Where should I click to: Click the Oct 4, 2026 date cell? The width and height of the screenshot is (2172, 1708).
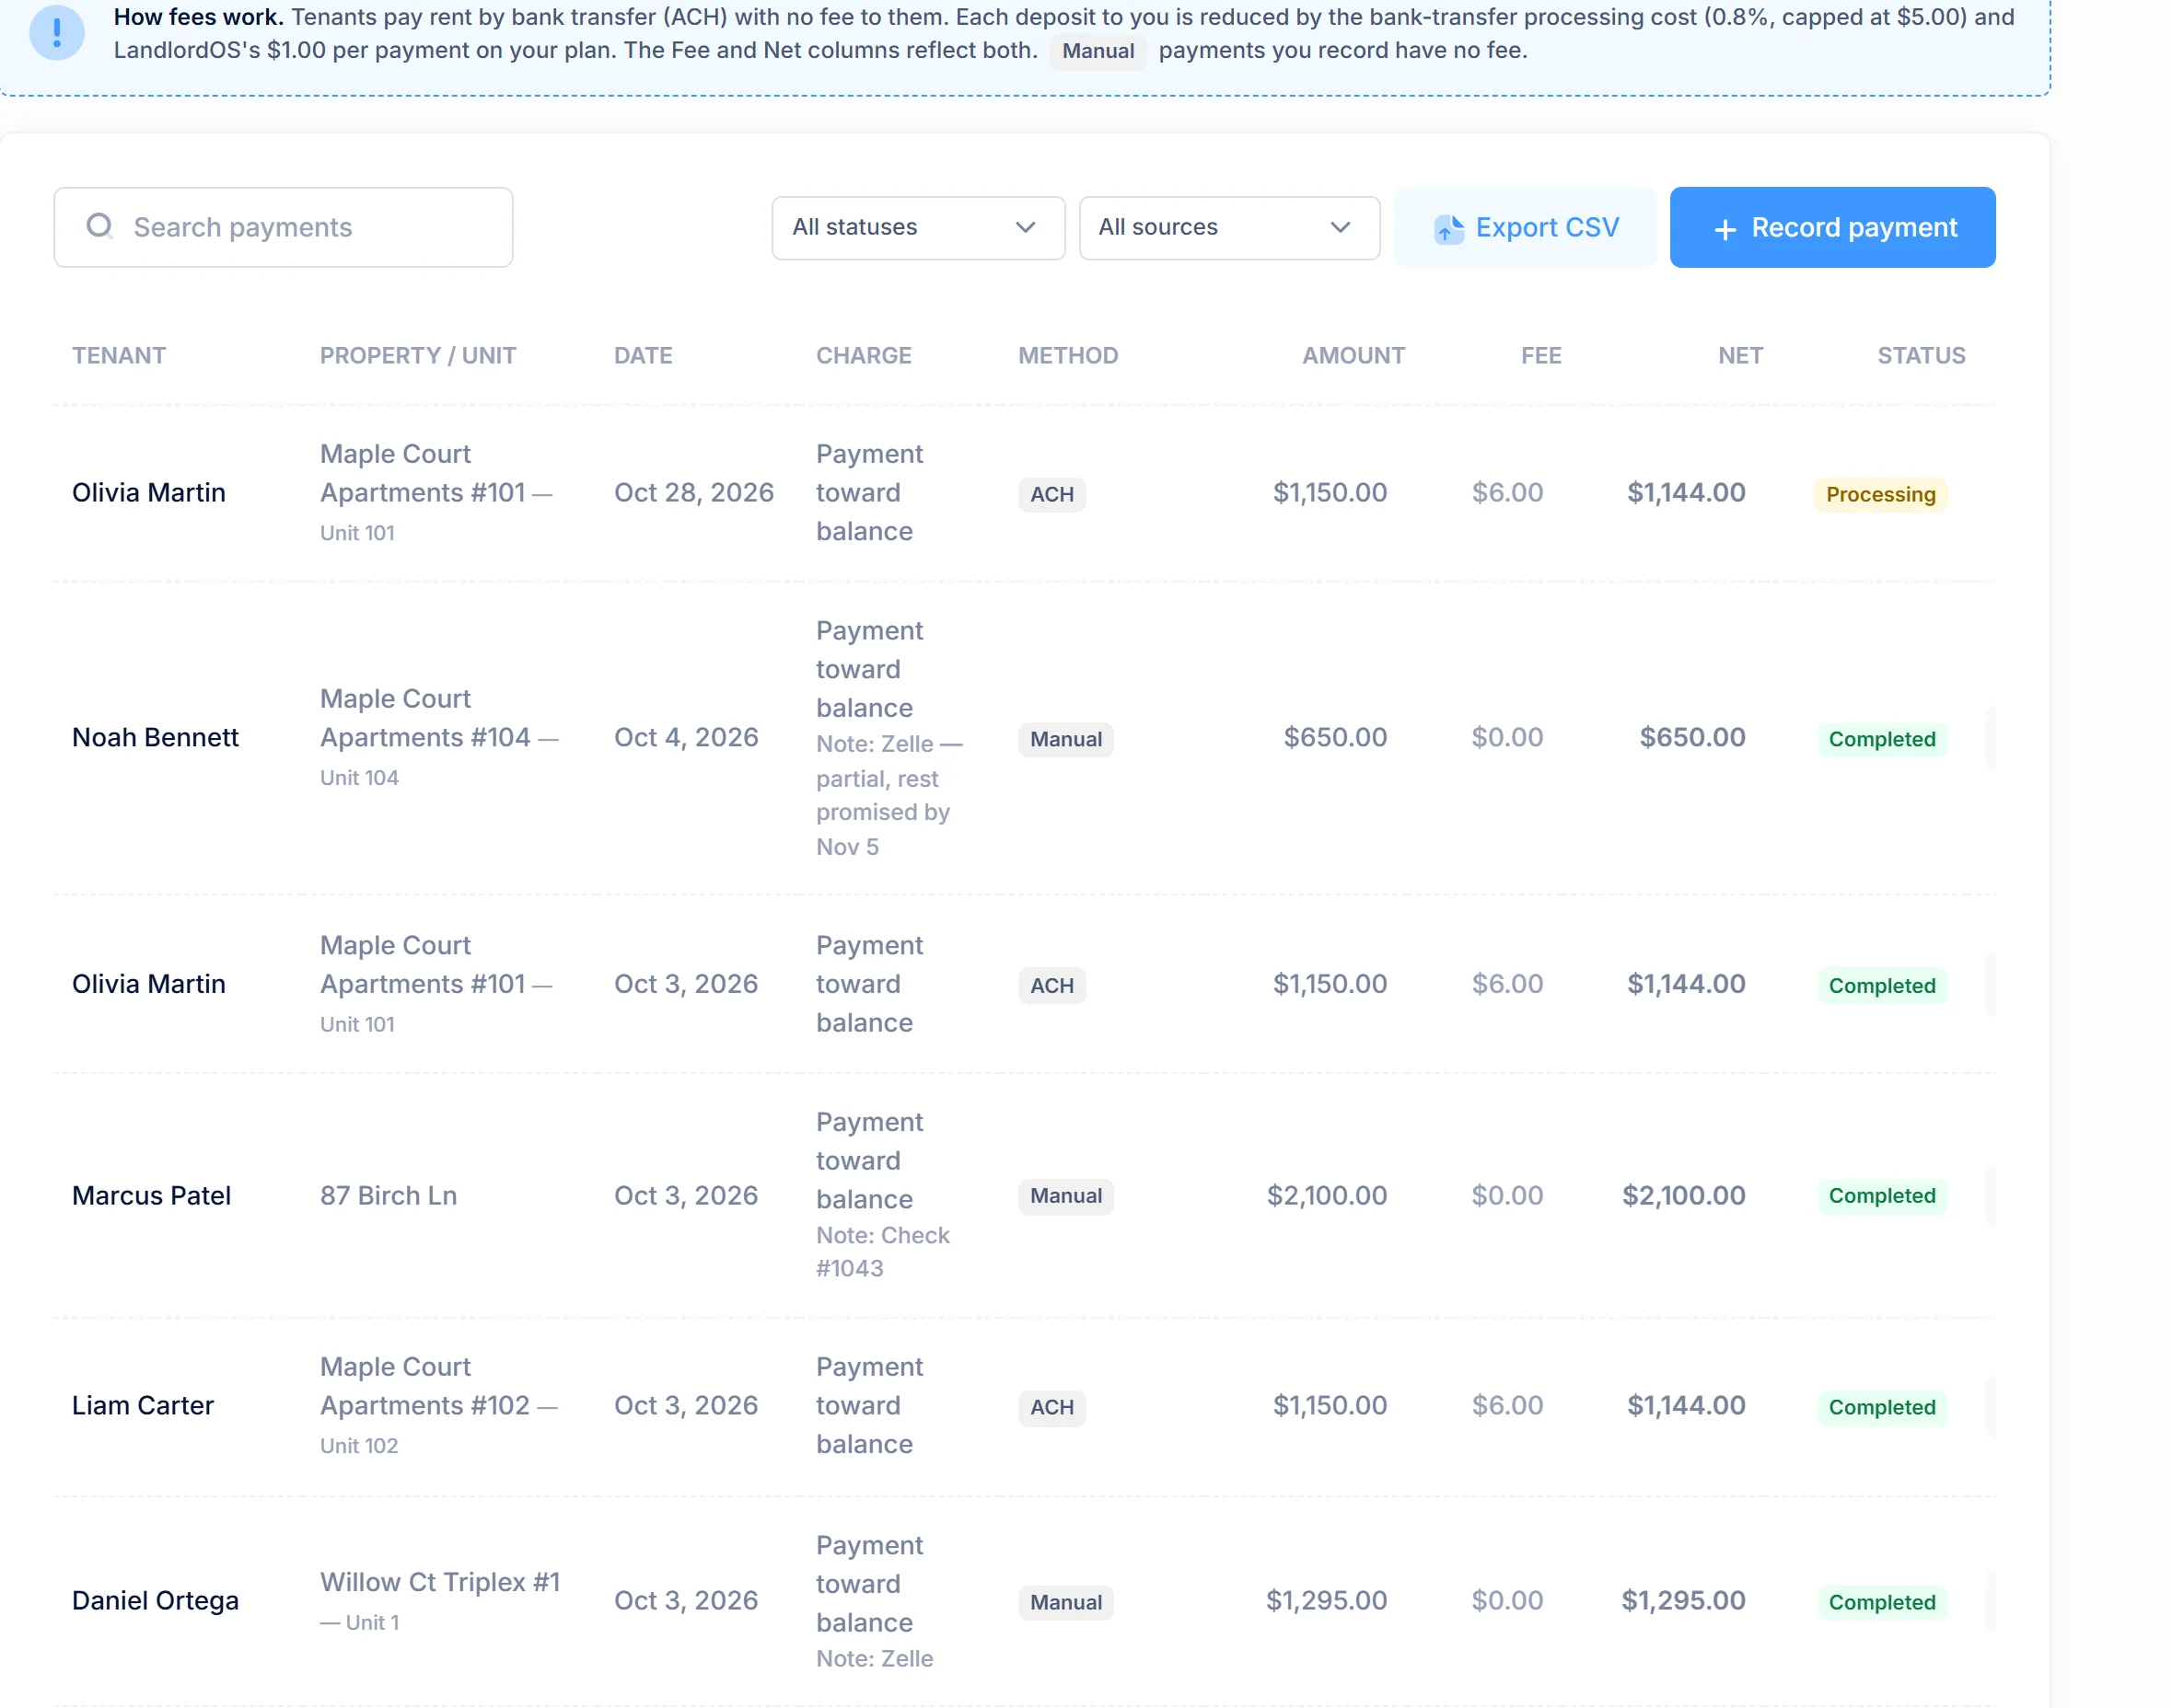point(686,738)
